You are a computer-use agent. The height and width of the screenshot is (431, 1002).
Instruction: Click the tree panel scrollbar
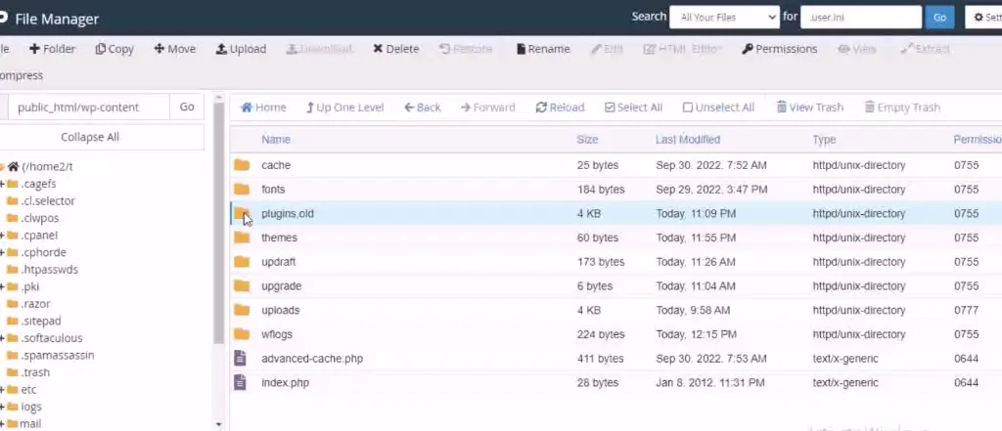[x=218, y=224]
